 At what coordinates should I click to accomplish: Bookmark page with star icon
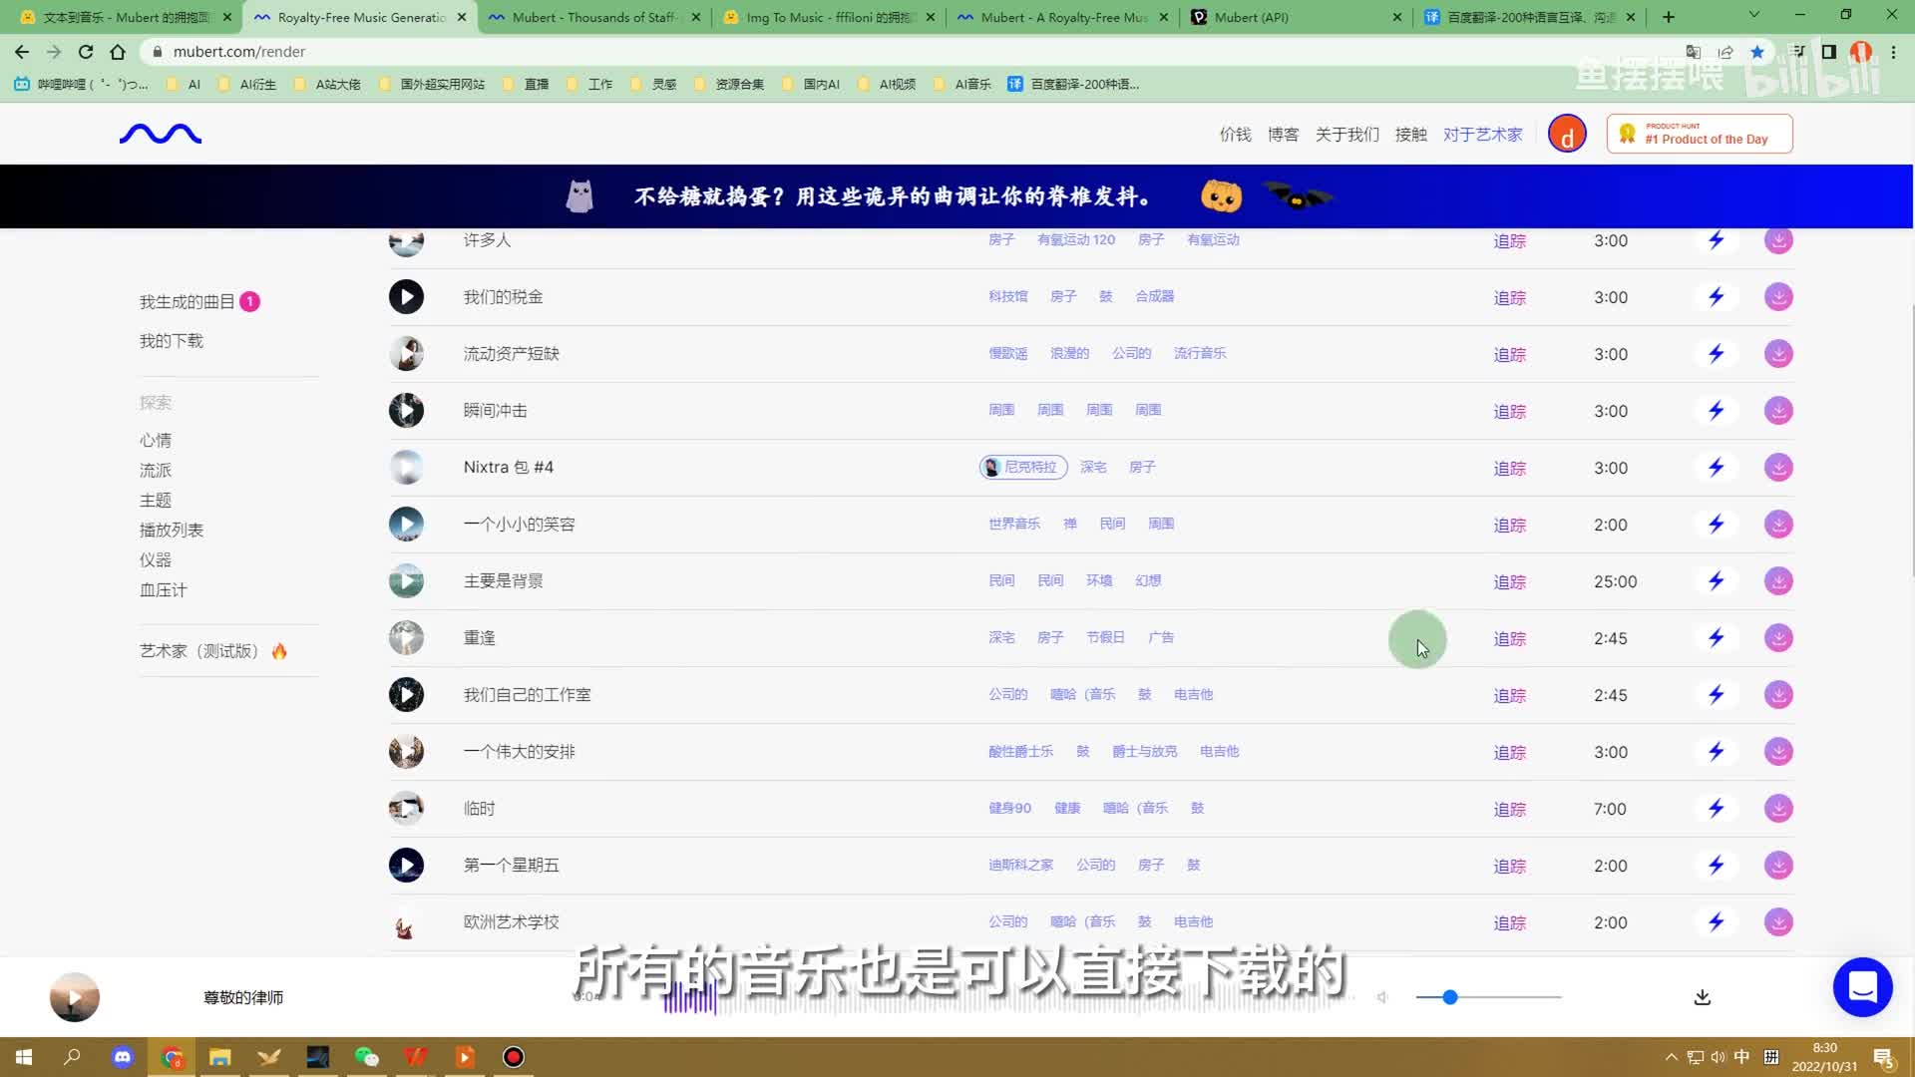(1757, 52)
